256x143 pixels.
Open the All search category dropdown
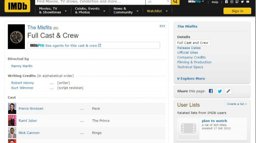158,2
